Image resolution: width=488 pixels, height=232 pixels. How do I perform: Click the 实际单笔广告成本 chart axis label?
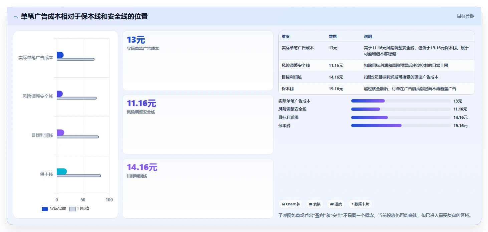coord(36,58)
